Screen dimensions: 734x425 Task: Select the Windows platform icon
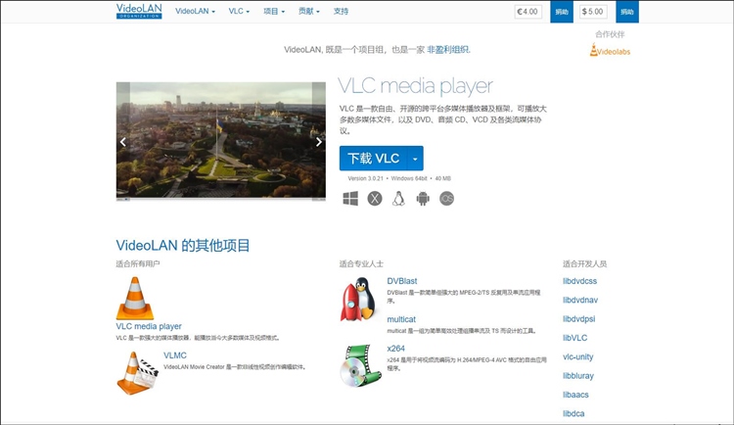tap(350, 198)
